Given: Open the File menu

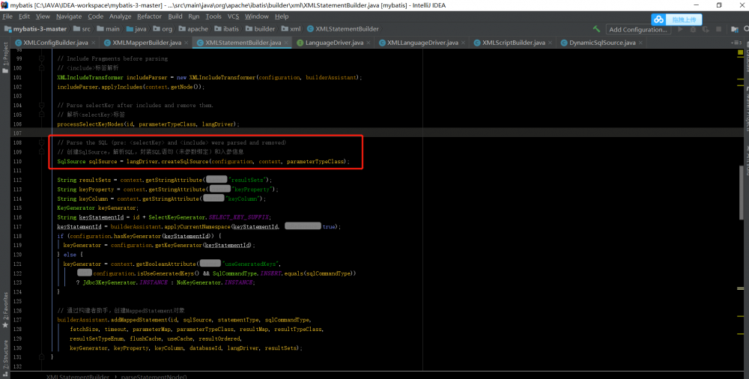Looking at the screenshot, I should tap(7, 16).
